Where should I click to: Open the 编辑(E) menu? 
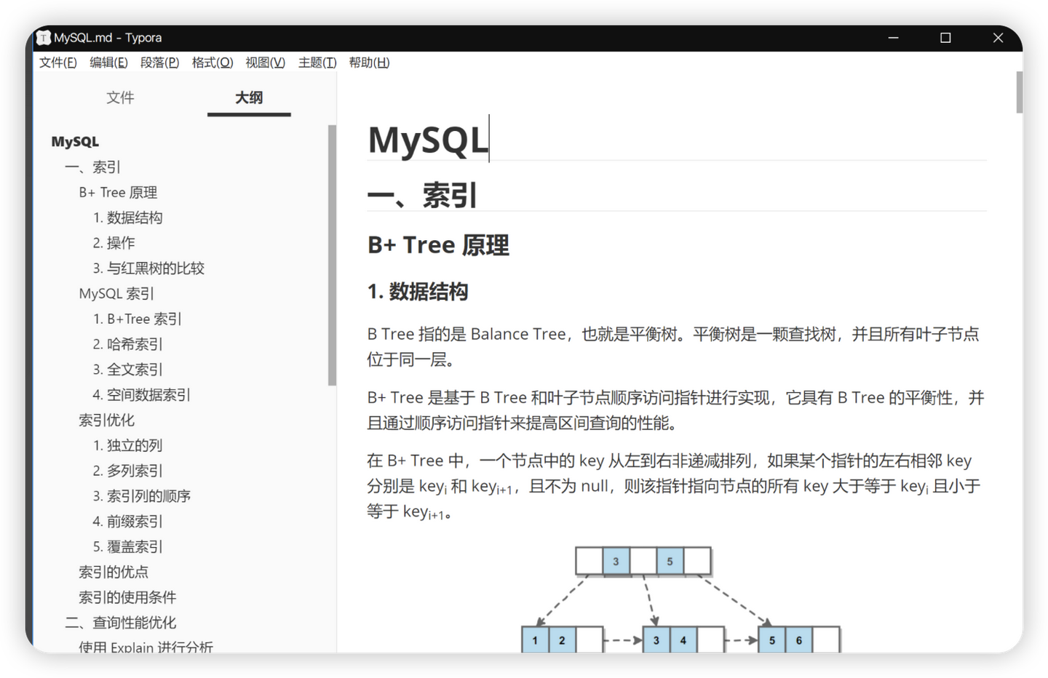coord(108,63)
